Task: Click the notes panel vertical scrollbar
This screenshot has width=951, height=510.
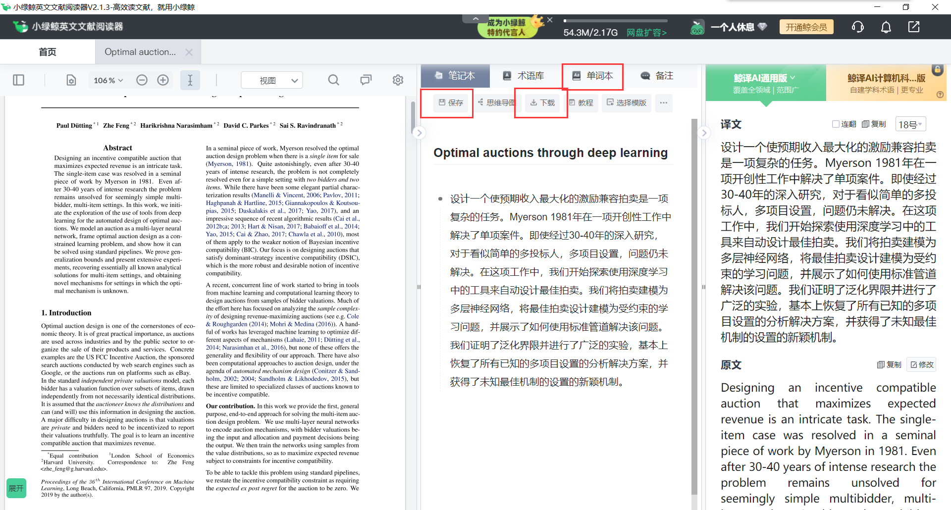Action: 694,307
